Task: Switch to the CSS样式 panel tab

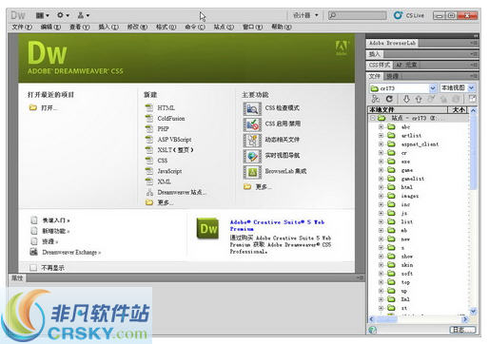Action: click(380, 65)
